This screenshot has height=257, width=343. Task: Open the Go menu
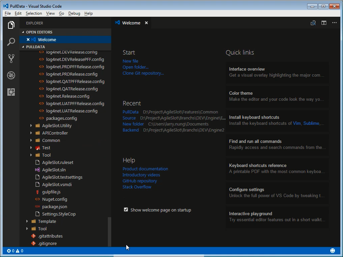[62, 13]
